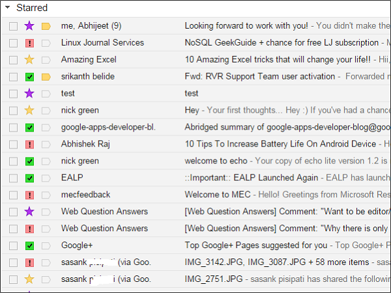Click sender name 'google-apps-developer-bl.'
Image resolution: width=391 pixels, height=293 pixels.
click(x=108, y=127)
